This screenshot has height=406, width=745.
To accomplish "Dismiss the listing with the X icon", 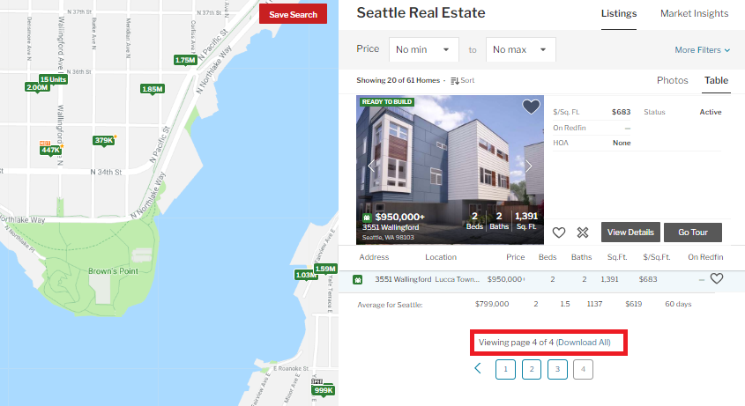I will tap(583, 233).
